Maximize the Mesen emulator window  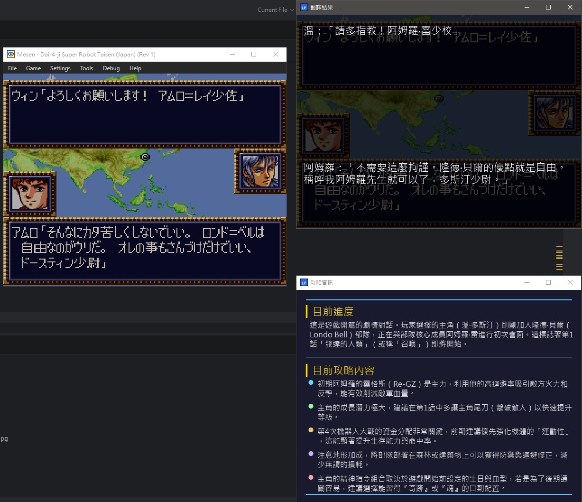(x=254, y=54)
